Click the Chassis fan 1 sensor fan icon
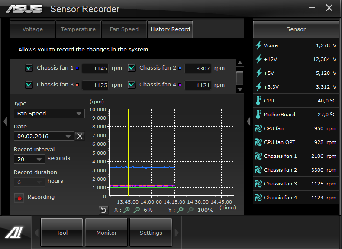Viewport: 342px width, 249px height. pyautogui.click(x=258, y=156)
